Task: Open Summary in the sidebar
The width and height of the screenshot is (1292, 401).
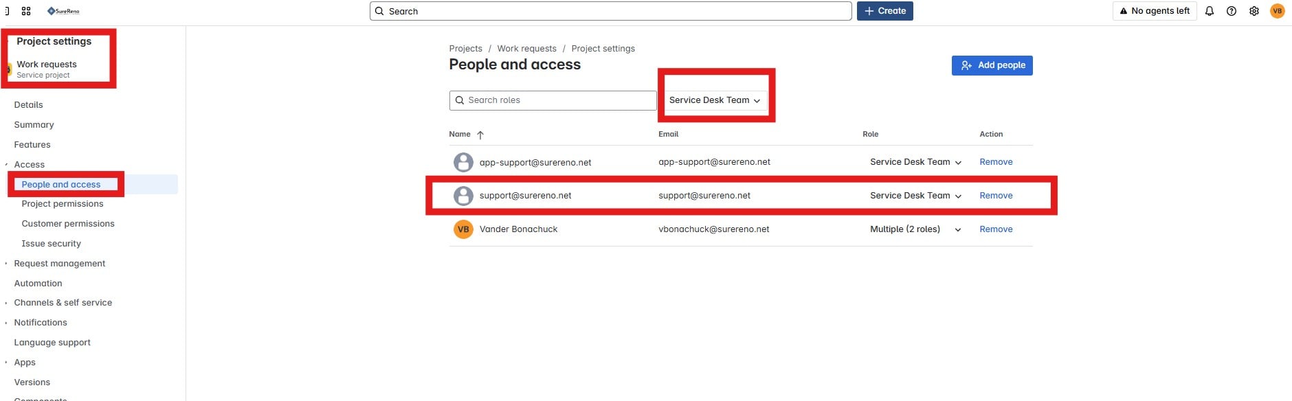Action: point(34,125)
